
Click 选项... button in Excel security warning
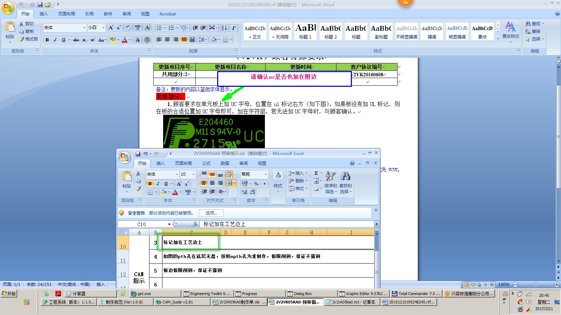(x=211, y=213)
